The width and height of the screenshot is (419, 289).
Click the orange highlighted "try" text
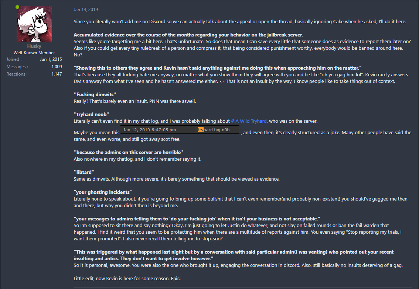point(201,130)
